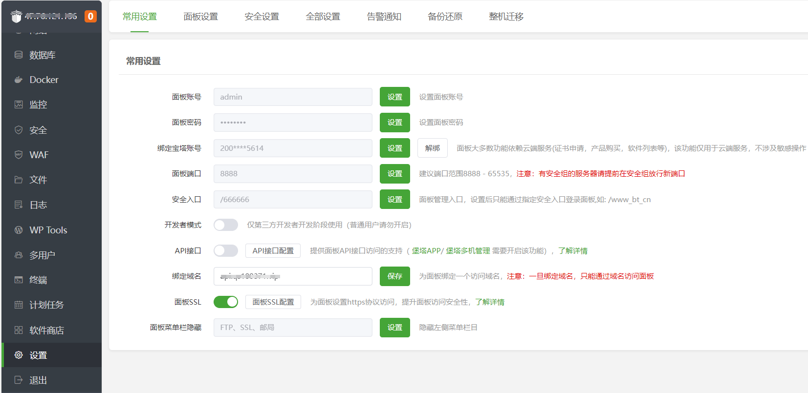Click the 了解详情 link for API
The width and height of the screenshot is (808, 393).
click(572, 250)
